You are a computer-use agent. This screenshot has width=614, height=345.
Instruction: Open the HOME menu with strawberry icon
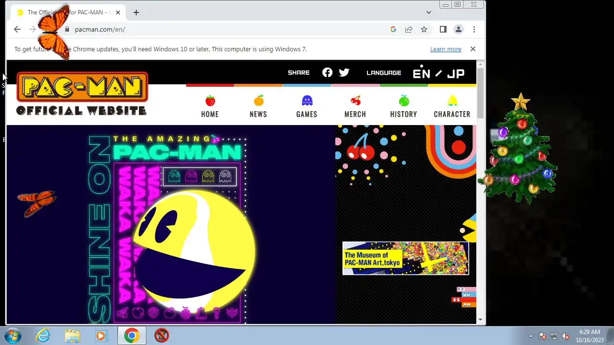210,106
